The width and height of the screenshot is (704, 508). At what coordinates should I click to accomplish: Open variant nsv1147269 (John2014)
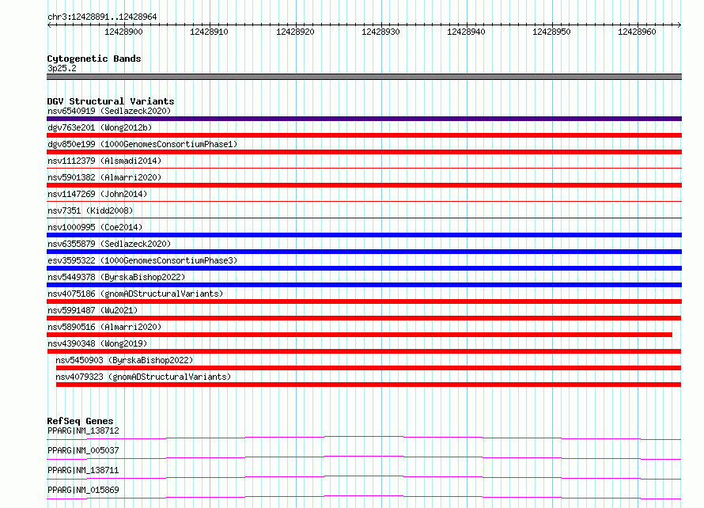click(x=97, y=194)
